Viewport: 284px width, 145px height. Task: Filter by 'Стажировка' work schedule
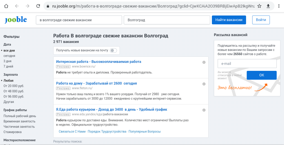point(12,132)
